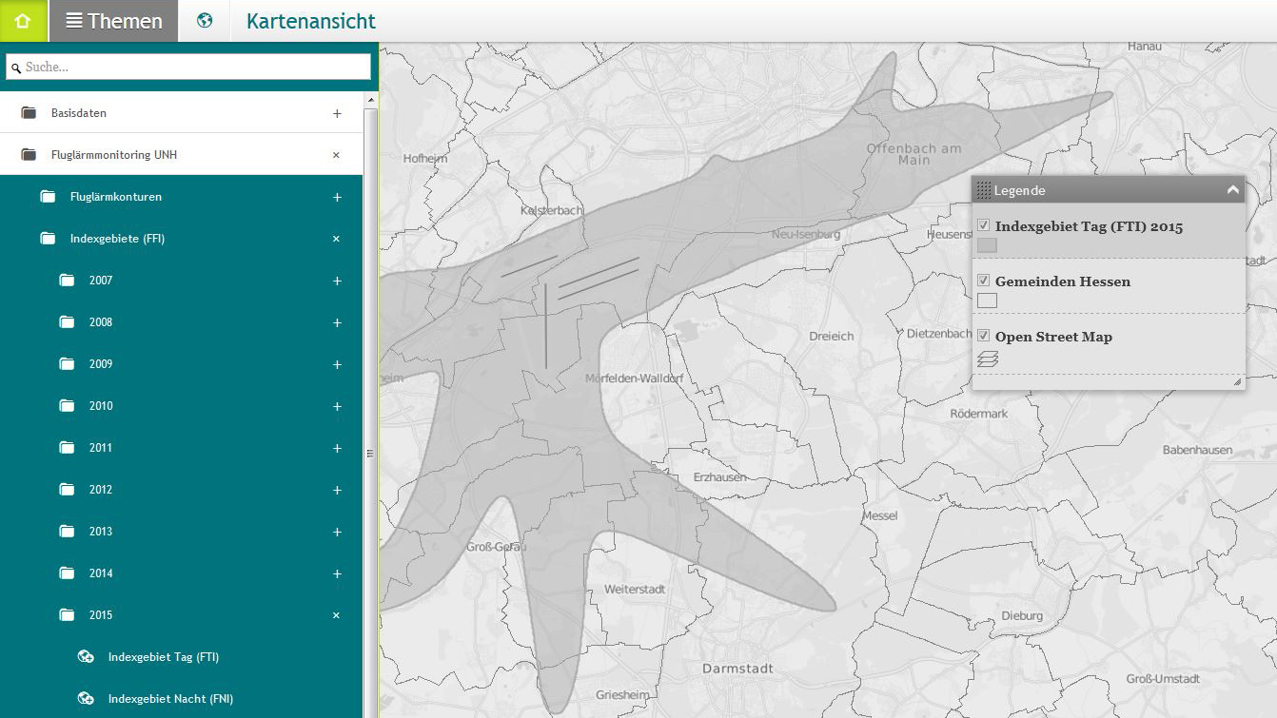Image resolution: width=1277 pixels, height=718 pixels.
Task: Toggle the Gemeinden Hessen checkbox
Action: [984, 281]
